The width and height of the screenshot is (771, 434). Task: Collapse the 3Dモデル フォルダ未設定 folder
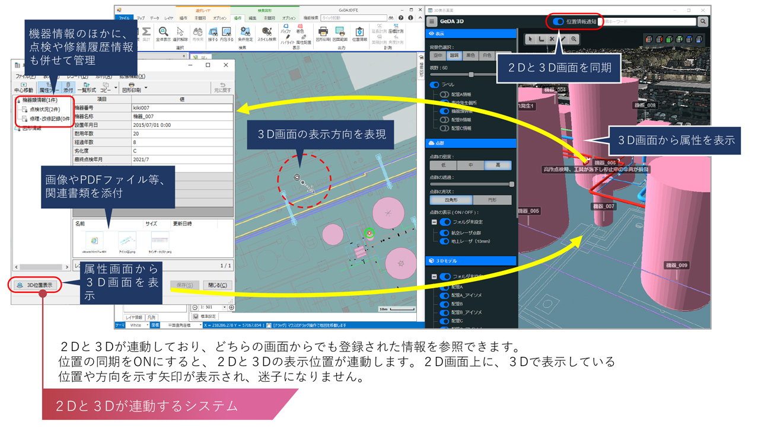(434, 276)
